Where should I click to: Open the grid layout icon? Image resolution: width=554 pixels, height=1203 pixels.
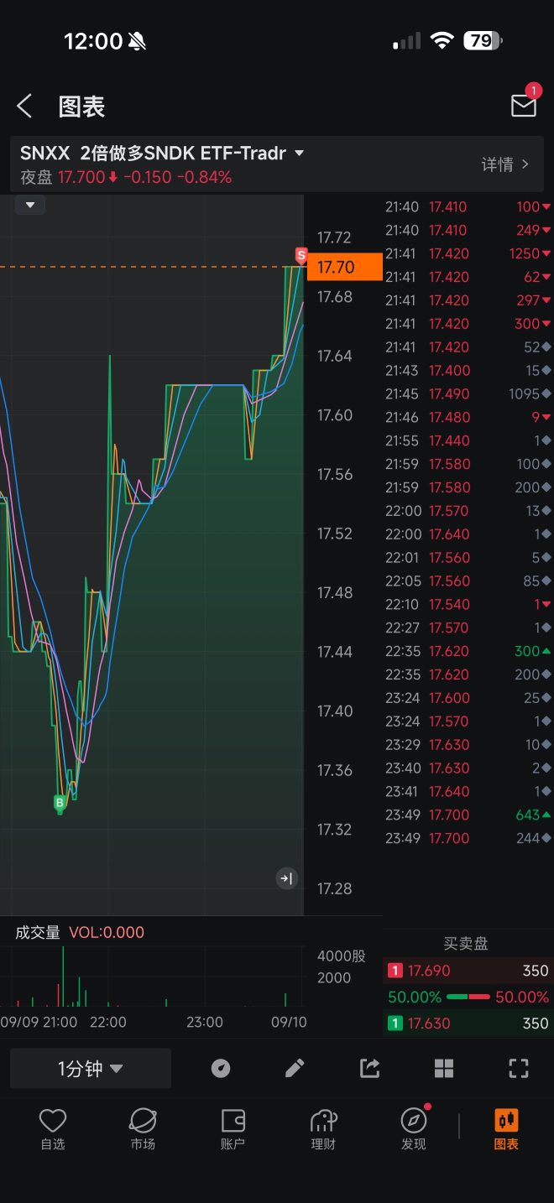[x=444, y=1068]
